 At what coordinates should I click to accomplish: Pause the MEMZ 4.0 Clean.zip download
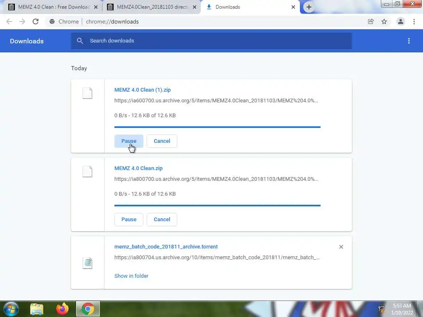point(129,220)
